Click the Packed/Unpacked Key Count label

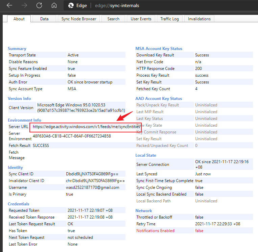[x=162, y=146]
